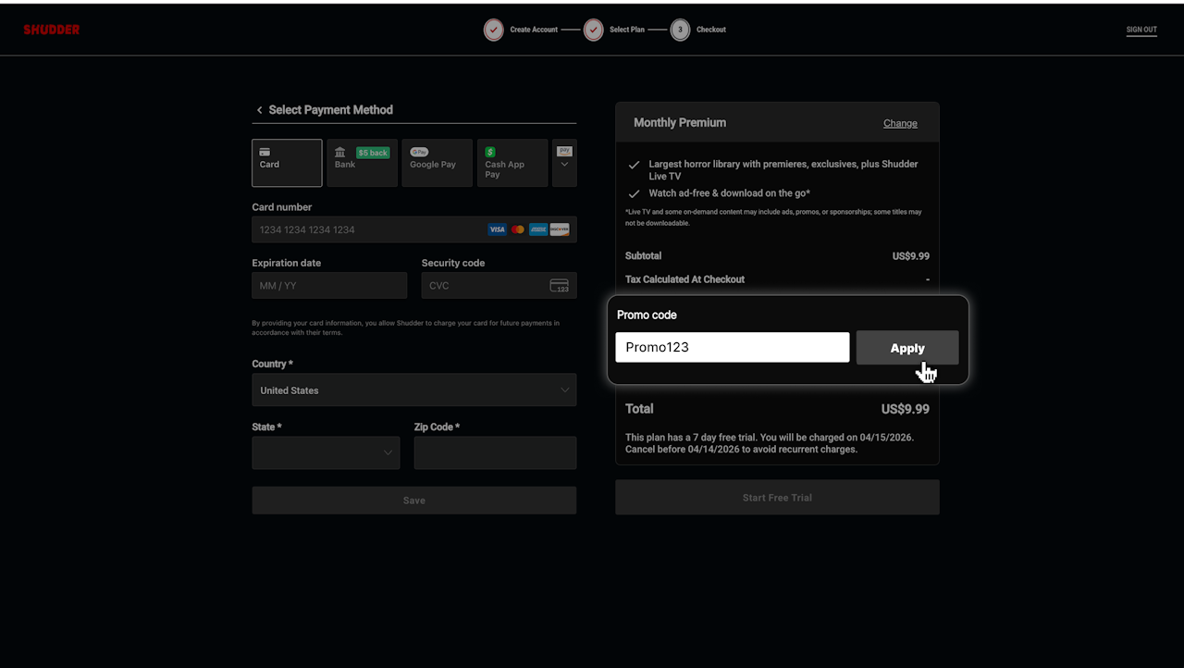Click the Total amount US$9.99
Screen dimensions: 1184x668
[x=906, y=409]
